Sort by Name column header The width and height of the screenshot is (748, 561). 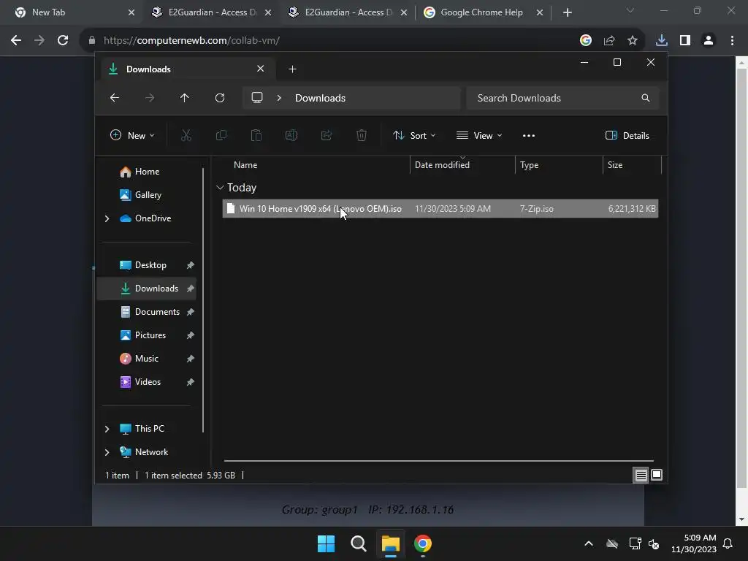[x=245, y=165]
